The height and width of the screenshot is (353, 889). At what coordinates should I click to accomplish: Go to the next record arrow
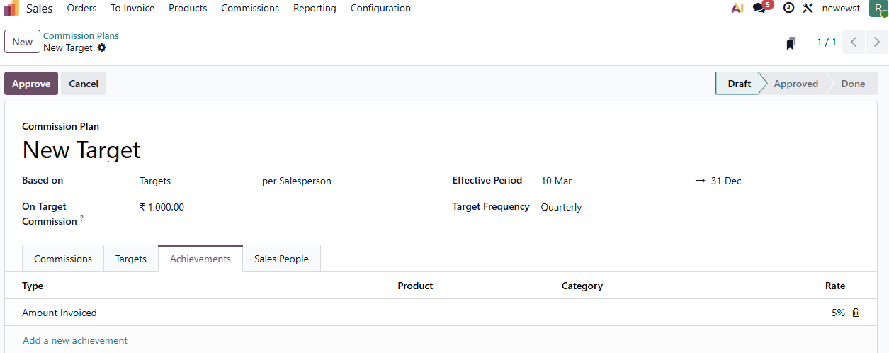876,43
